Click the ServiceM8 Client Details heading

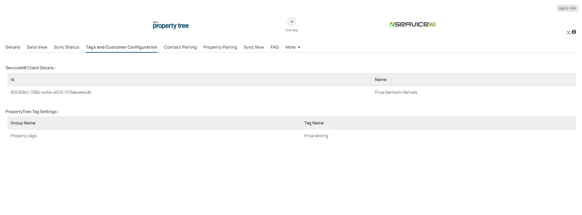click(x=30, y=68)
